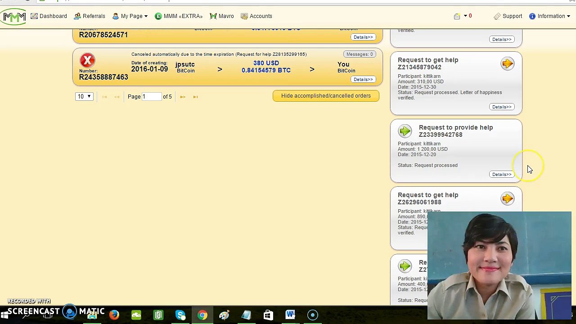Open the Notepad icon in the taskbar

pyautogui.click(x=246, y=315)
